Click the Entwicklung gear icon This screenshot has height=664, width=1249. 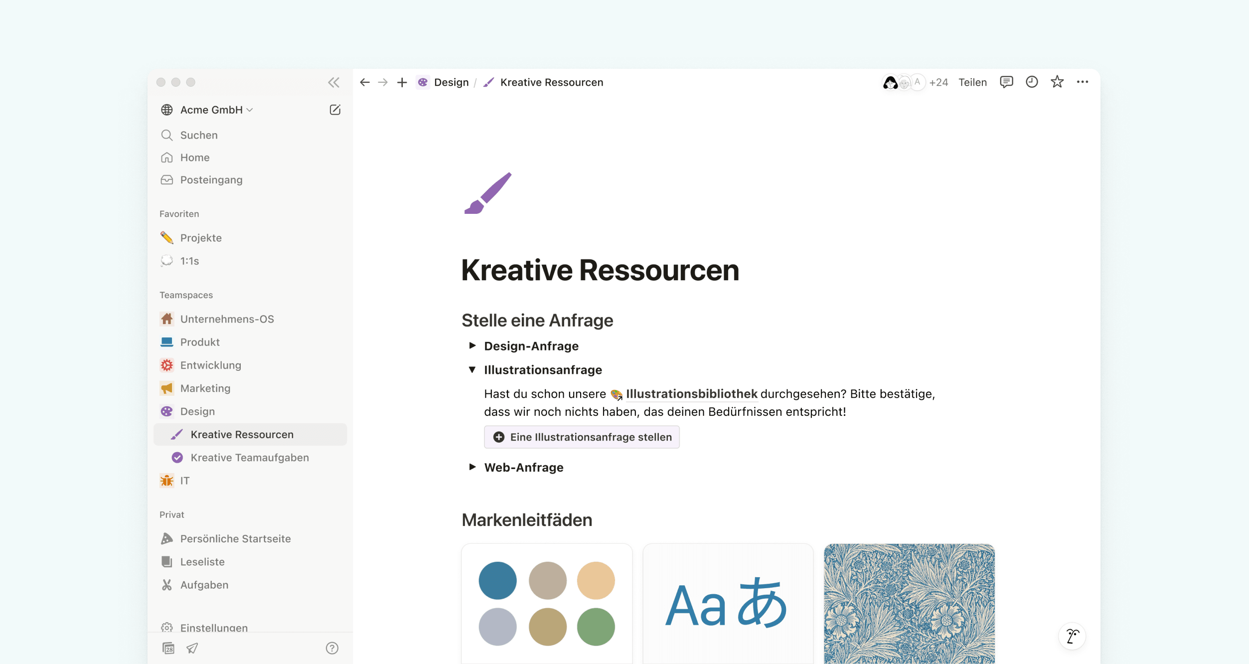tap(167, 365)
